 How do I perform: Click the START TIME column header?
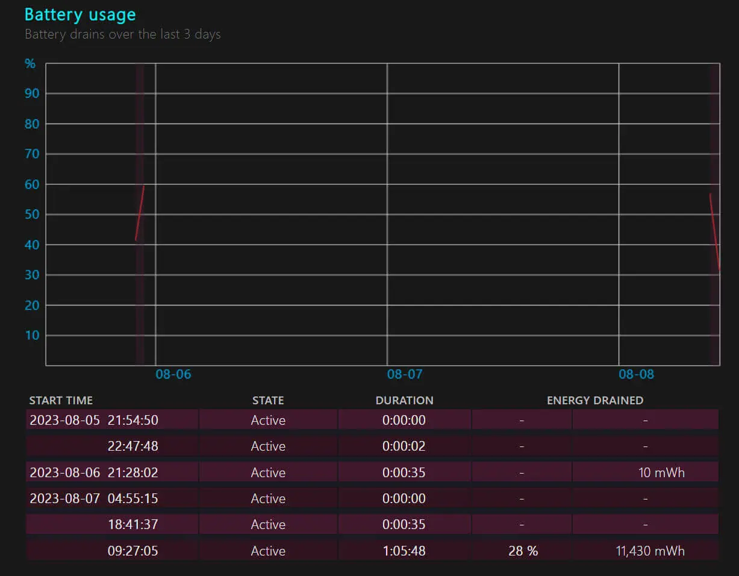tap(61, 400)
